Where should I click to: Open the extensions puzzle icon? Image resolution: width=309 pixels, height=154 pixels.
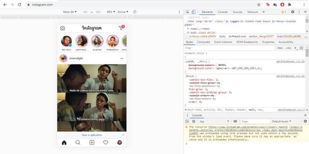[x=289, y=5]
